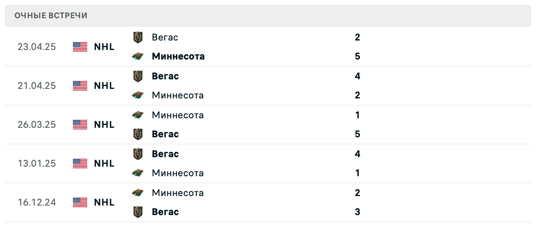Click score 3 for Вегас on 16.12.24
This screenshot has width=536, height=227.
click(x=358, y=212)
